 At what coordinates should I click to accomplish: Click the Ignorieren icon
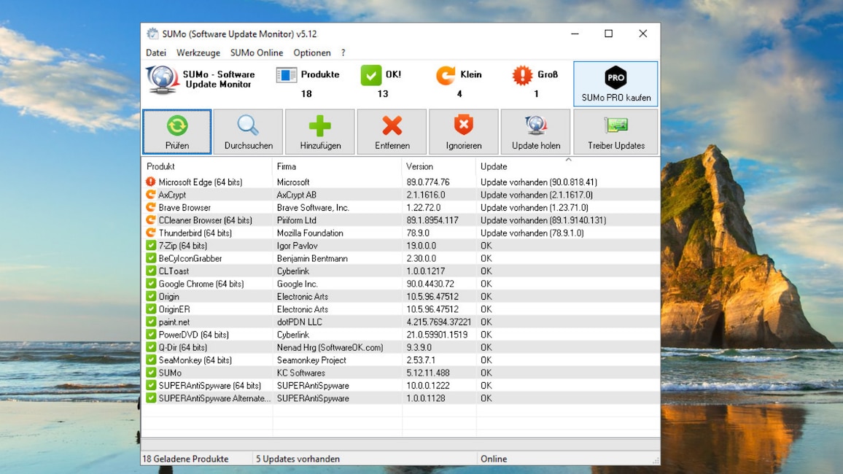(464, 125)
